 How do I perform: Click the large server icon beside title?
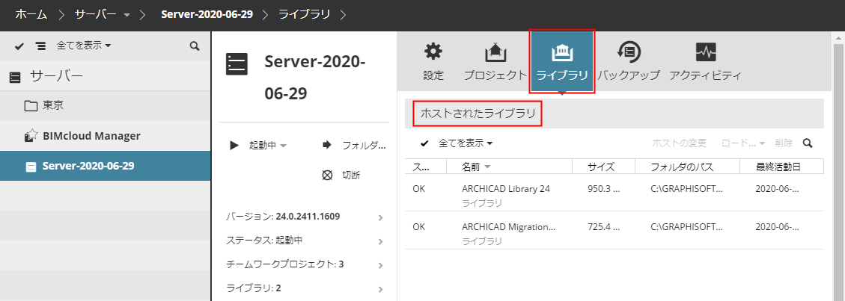coord(237,64)
